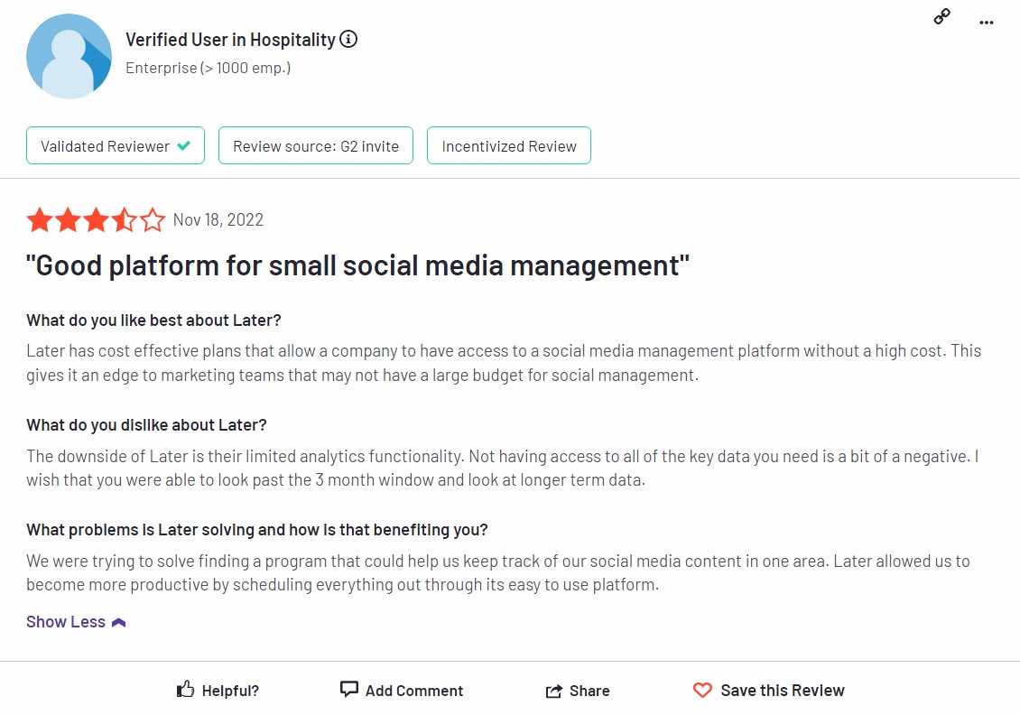The width and height of the screenshot is (1020, 715).
Task: Click the Incentivized Review badge
Action: tap(509, 145)
